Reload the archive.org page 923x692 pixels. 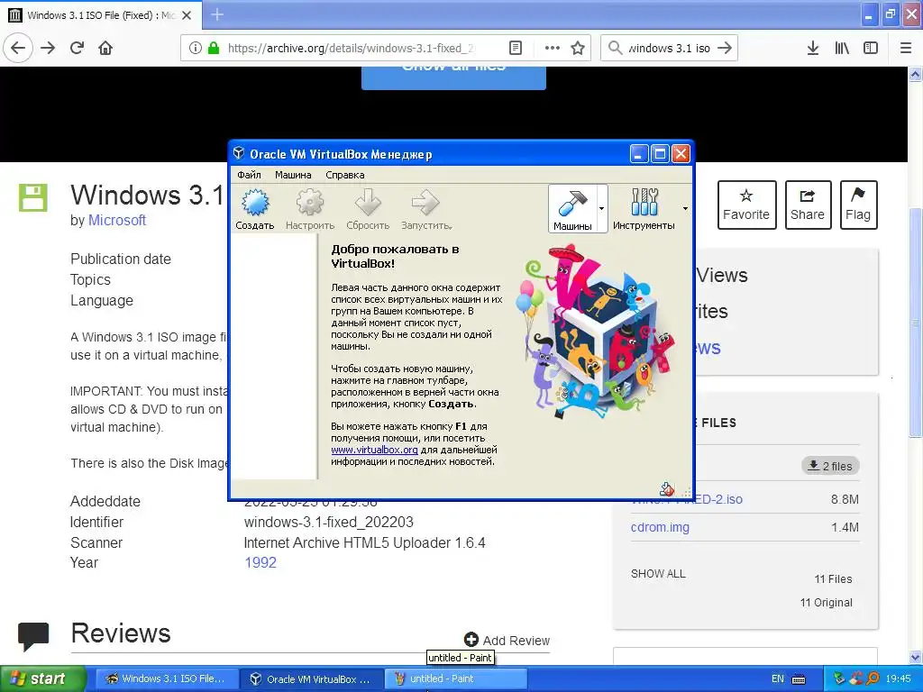pyautogui.click(x=78, y=48)
